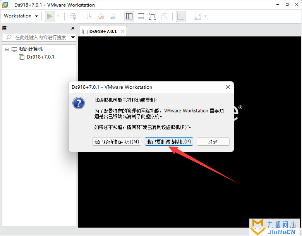Click the 取消 button in the dialog

[213, 142]
